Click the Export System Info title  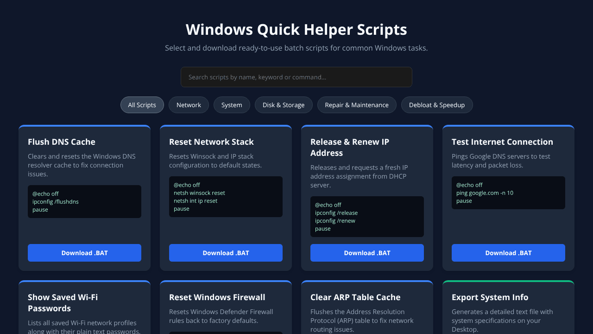(x=490, y=297)
